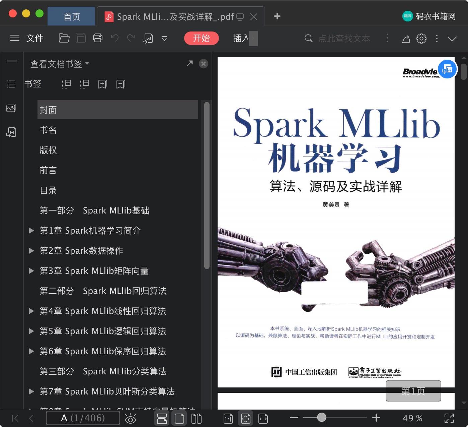Open the three-dot more menu near settings
Image resolution: width=468 pixels, height=427 pixels.
437,39
